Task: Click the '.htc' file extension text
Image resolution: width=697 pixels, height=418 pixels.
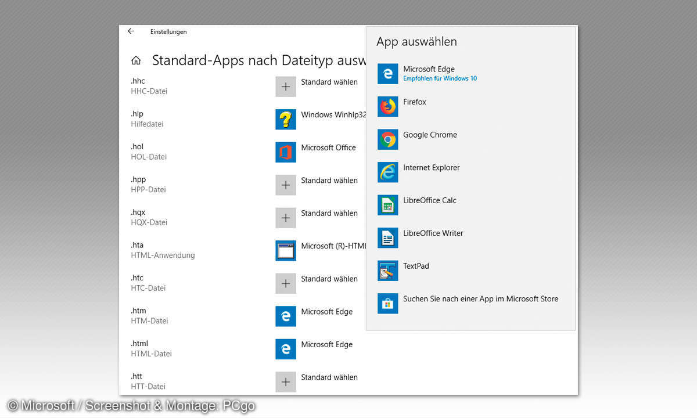Action: click(x=136, y=278)
